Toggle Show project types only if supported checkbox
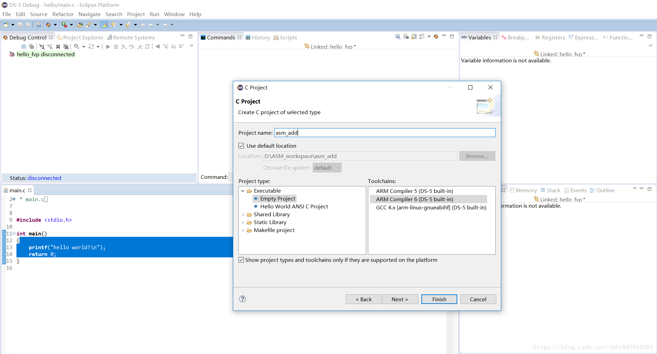 [241, 260]
